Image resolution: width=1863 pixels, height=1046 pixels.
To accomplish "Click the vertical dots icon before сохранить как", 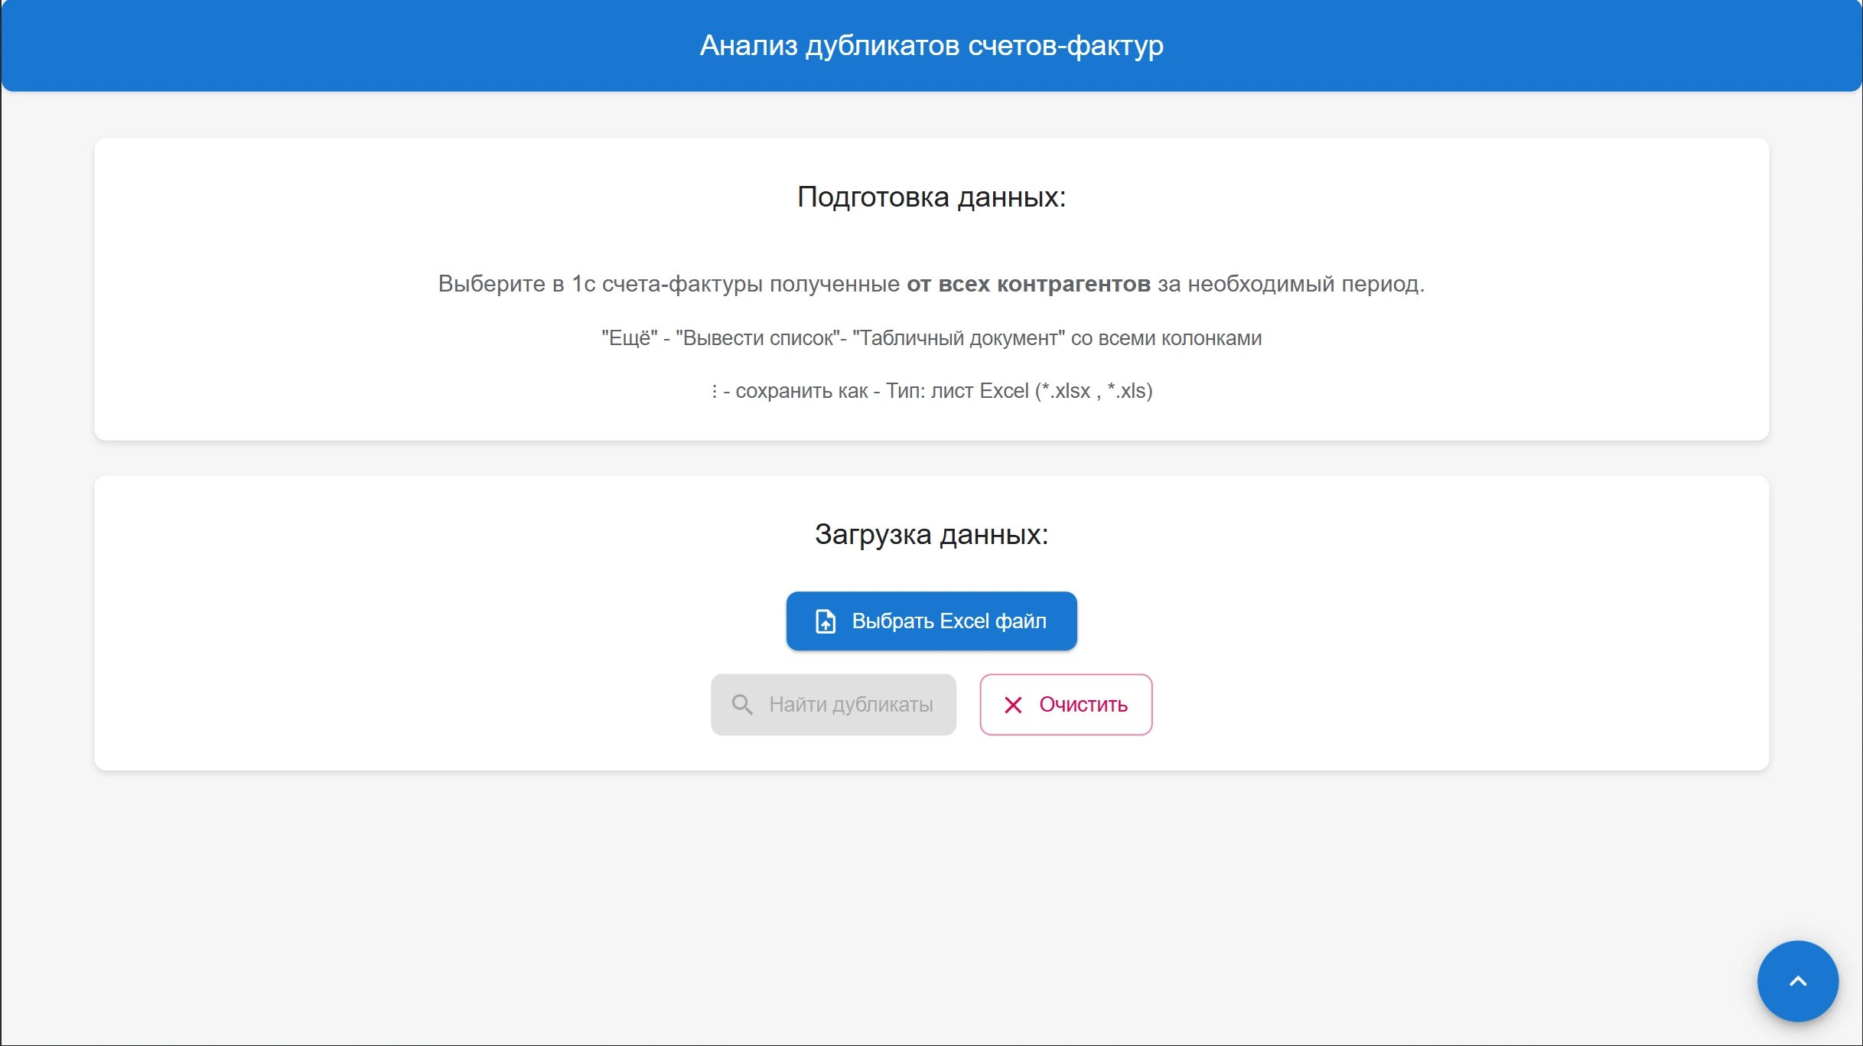I will point(714,392).
